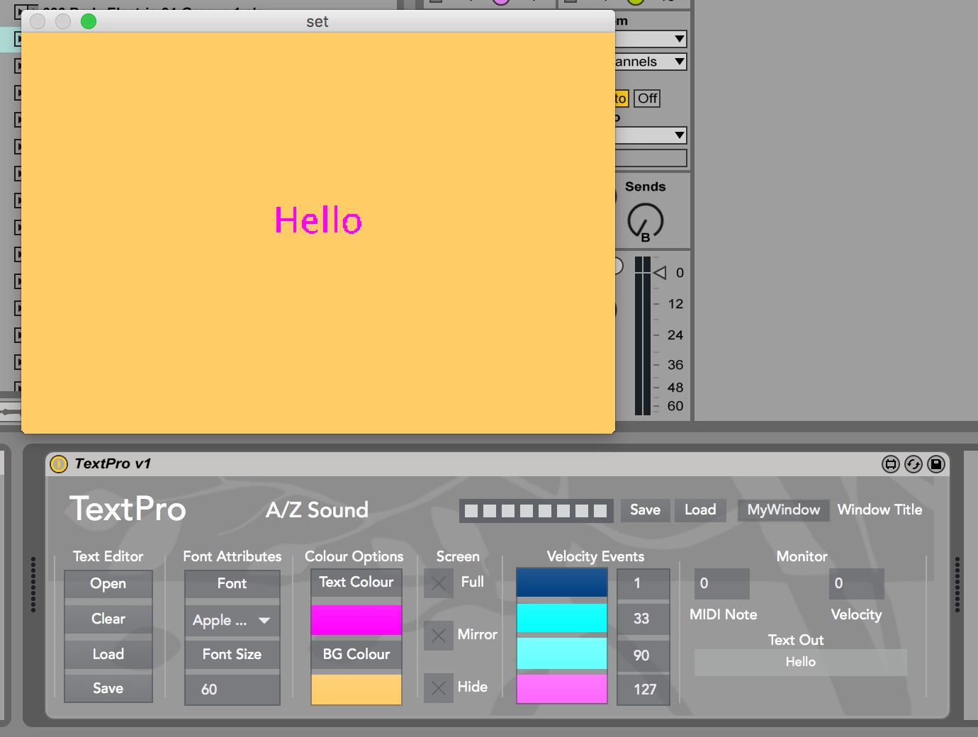The width and height of the screenshot is (978, 737).
Task: Click the magenta Text Colour swatch
Action: click(356, 620)
